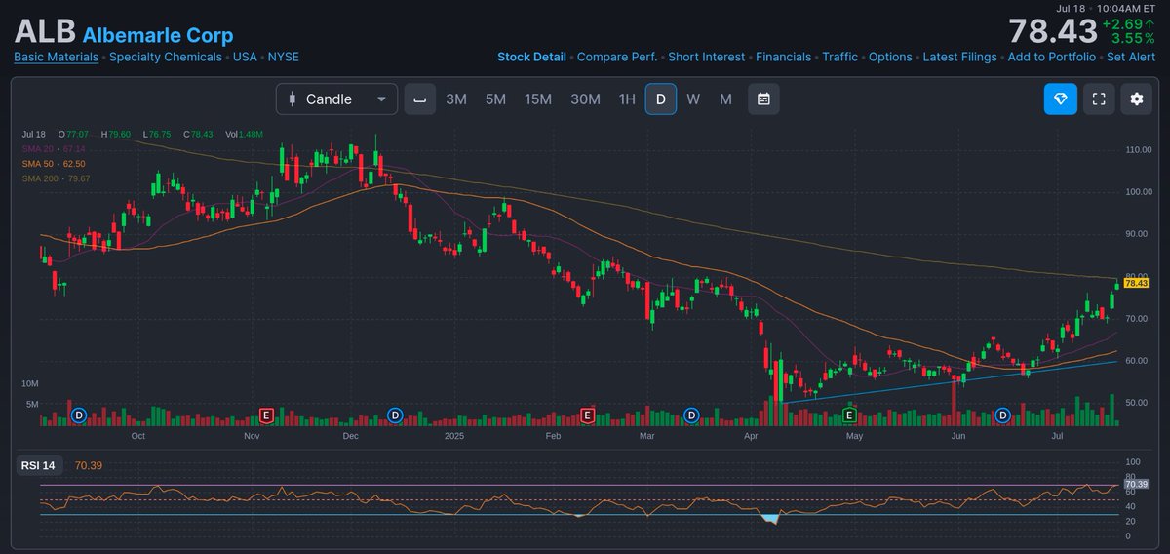This screenshot has height=554, width=1170.
Task: Open the Specialty Chemicals industry link
Action: (165, 57)
